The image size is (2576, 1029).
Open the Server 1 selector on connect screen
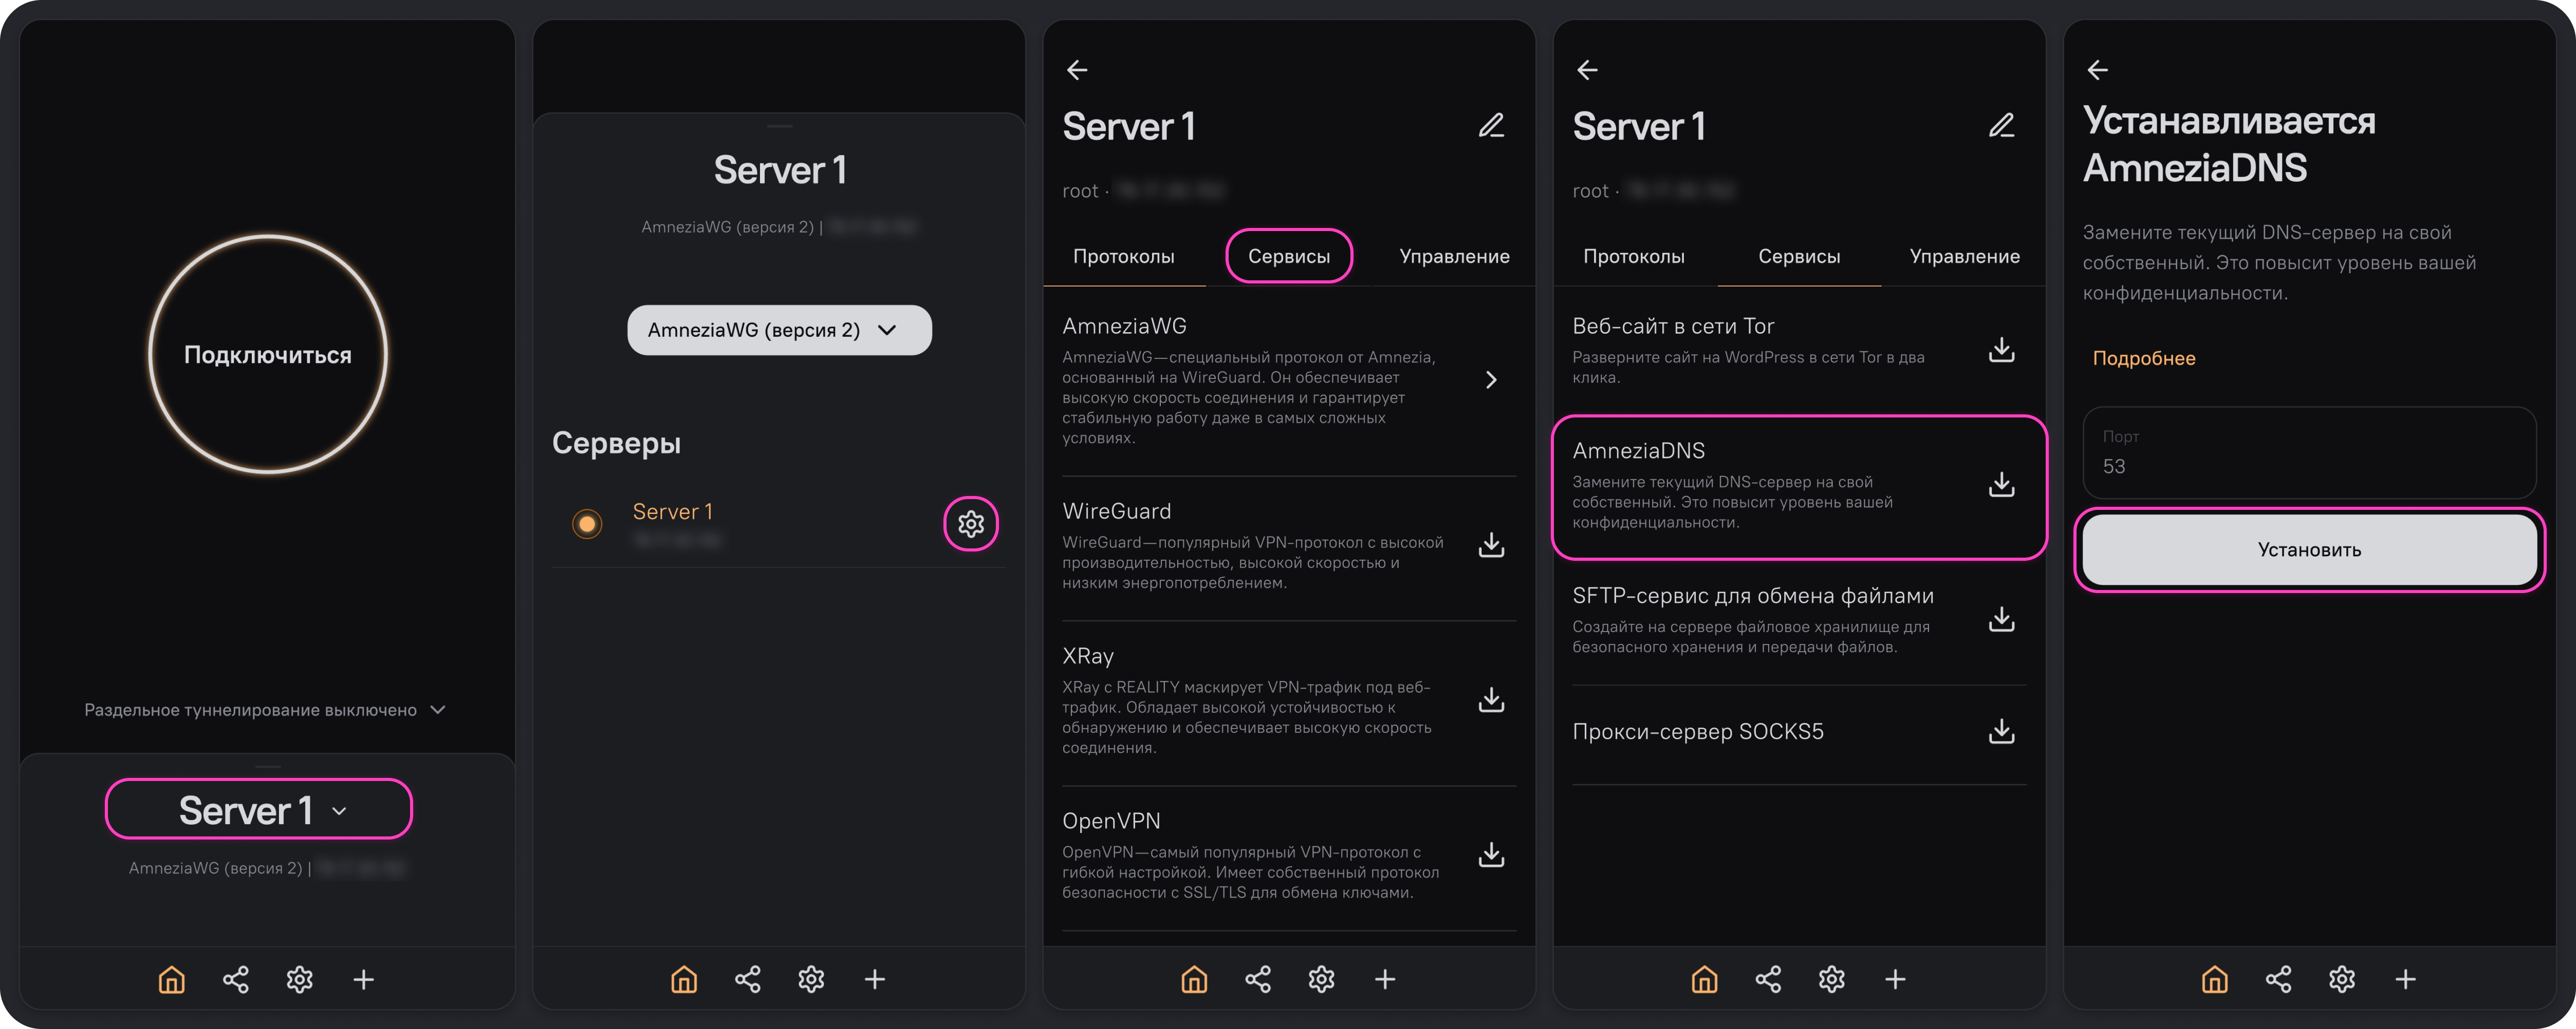pyautogui.click(x=259, y=809)
